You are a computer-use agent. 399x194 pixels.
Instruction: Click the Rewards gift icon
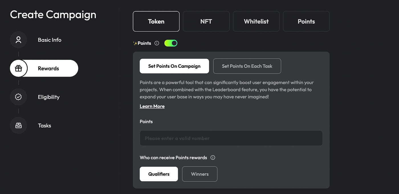pos(19,68)
